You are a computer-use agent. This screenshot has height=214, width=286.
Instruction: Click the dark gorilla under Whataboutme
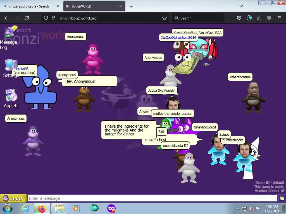click(253, 98)
